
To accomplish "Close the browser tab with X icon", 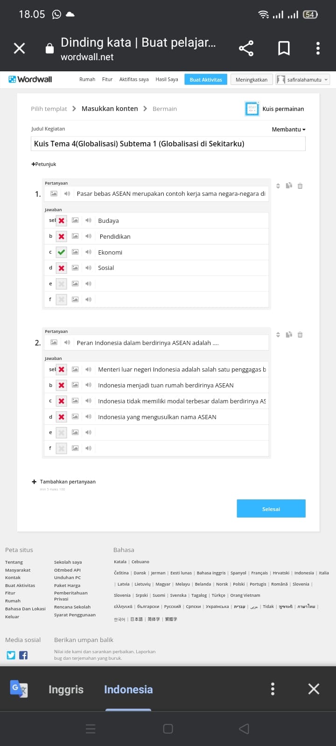I will 20,48.
